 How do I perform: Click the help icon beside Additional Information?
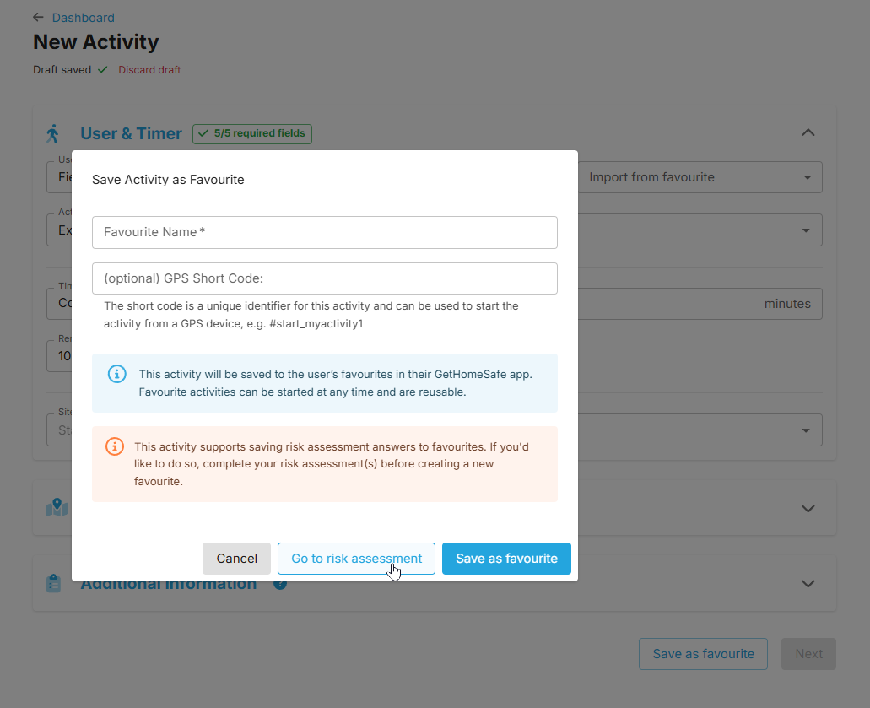(x=280, y=584)
